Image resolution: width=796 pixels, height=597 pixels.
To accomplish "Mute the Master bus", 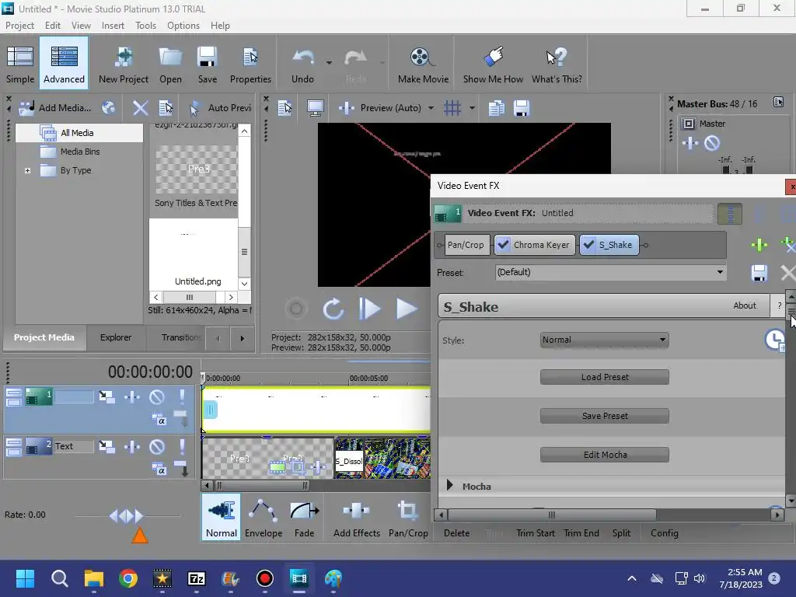I will (x=712, y=143).
